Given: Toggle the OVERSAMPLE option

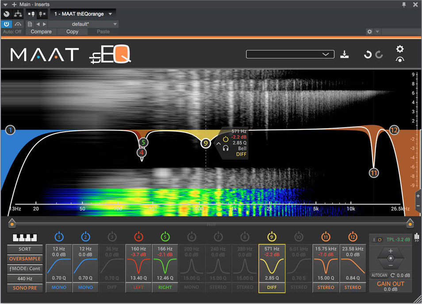Looking at the screenshot, I should point(25,259).
